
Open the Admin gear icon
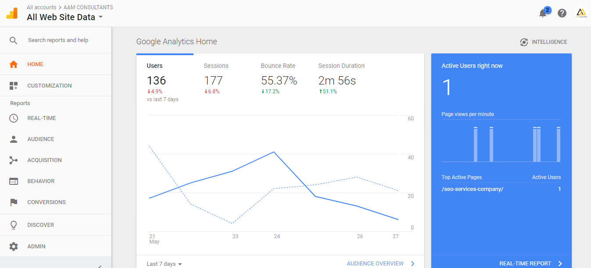[13, 246]
